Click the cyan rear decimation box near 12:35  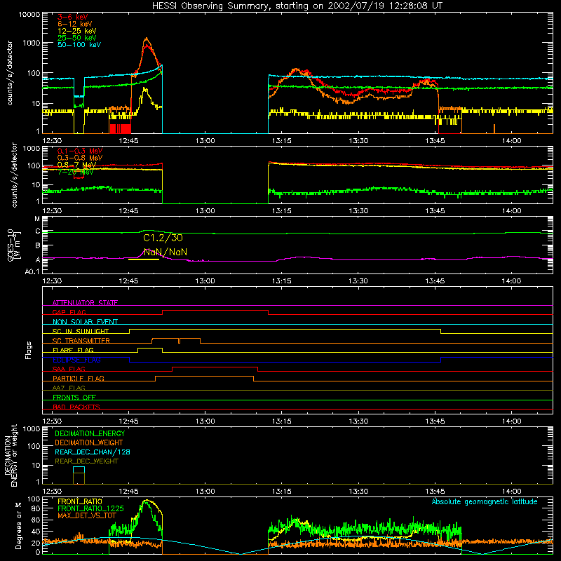79,470
